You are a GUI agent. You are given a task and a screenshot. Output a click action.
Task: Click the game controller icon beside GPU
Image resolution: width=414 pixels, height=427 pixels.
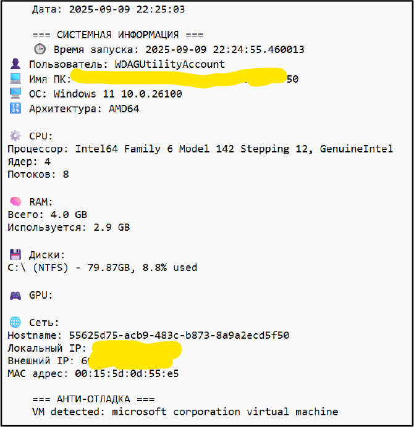click(x=15, y=295)
